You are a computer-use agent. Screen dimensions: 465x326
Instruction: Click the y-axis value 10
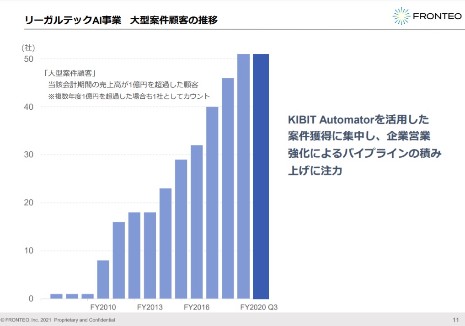pos(29,251)
